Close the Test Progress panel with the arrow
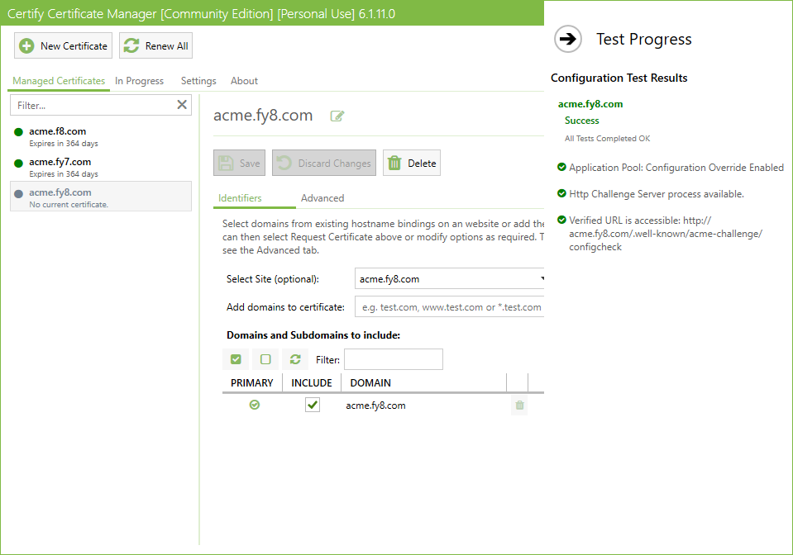This screenshot has width=793, height=555. click(x=568, y=39)
